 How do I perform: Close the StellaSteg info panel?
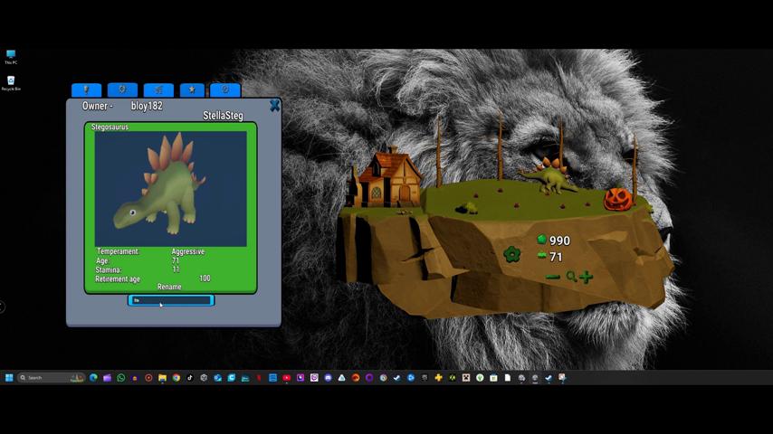point(274,106)
